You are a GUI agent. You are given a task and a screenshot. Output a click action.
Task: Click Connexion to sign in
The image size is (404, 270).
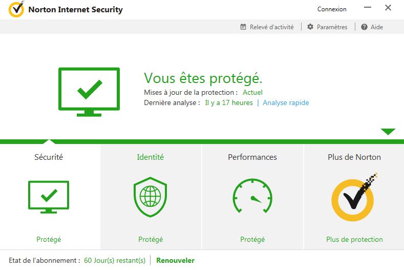[x=332, y=9]
